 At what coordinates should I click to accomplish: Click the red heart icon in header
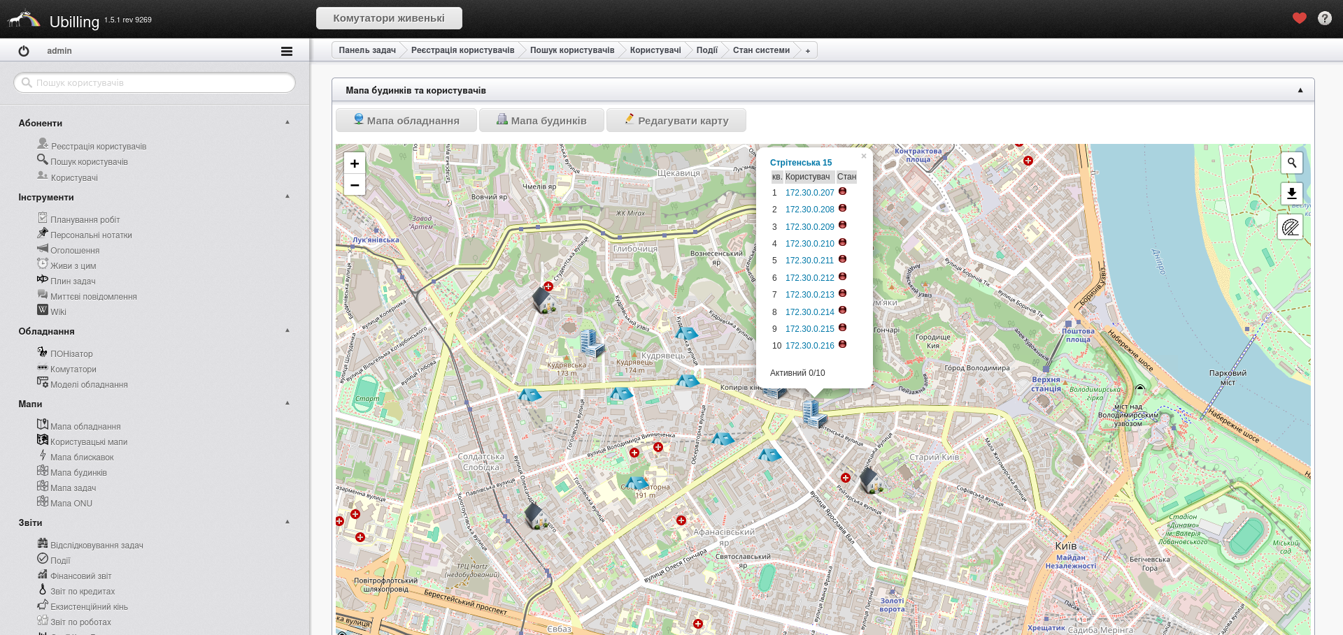[1299, 18]
